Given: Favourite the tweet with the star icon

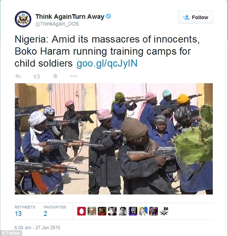Looking at the screenshot, I should tap(55, 76).
